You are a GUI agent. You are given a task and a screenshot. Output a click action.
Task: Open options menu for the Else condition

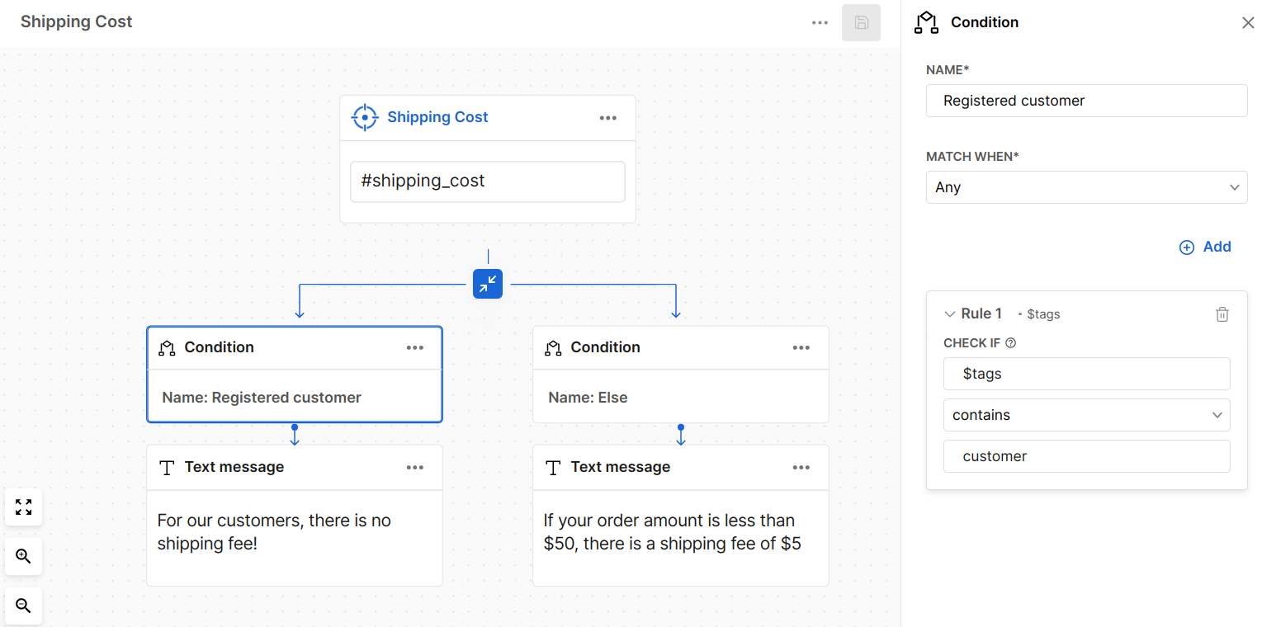[x=801, y=348]
